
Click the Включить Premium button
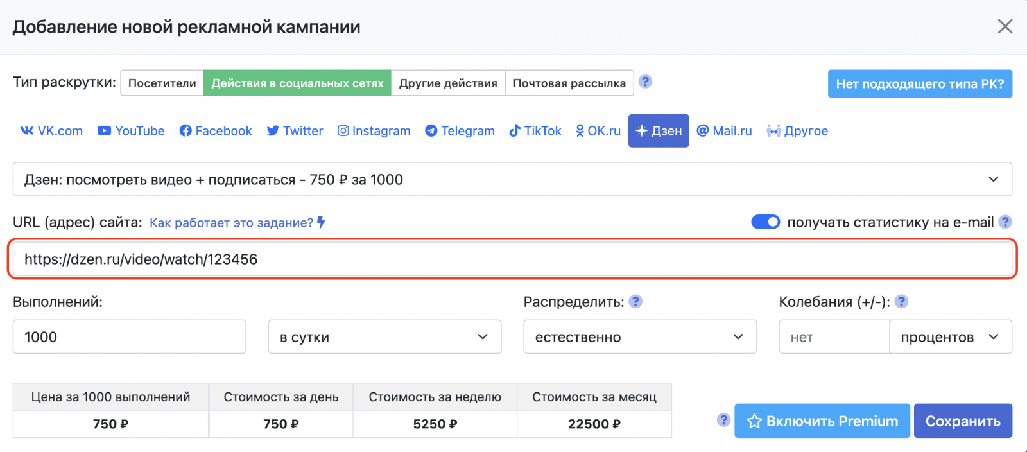[822, 421]
